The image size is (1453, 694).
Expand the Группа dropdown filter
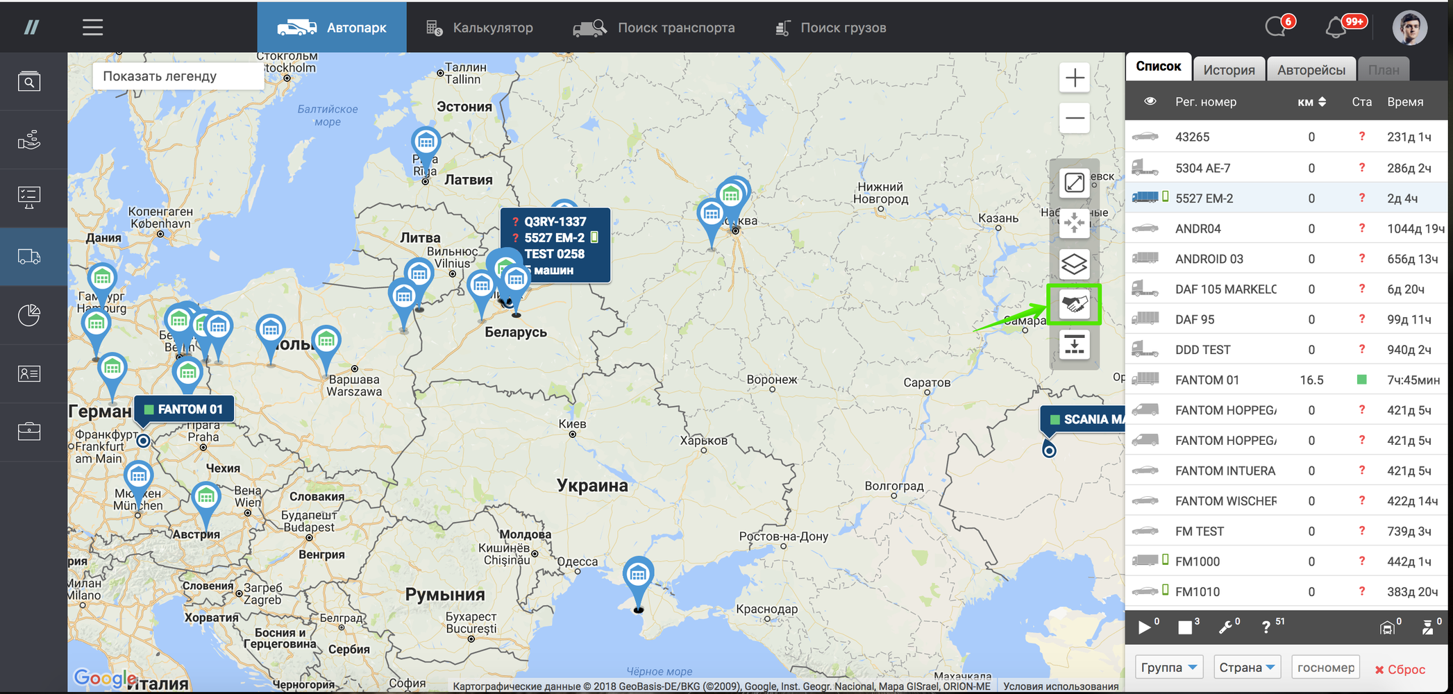(1169, 668)
